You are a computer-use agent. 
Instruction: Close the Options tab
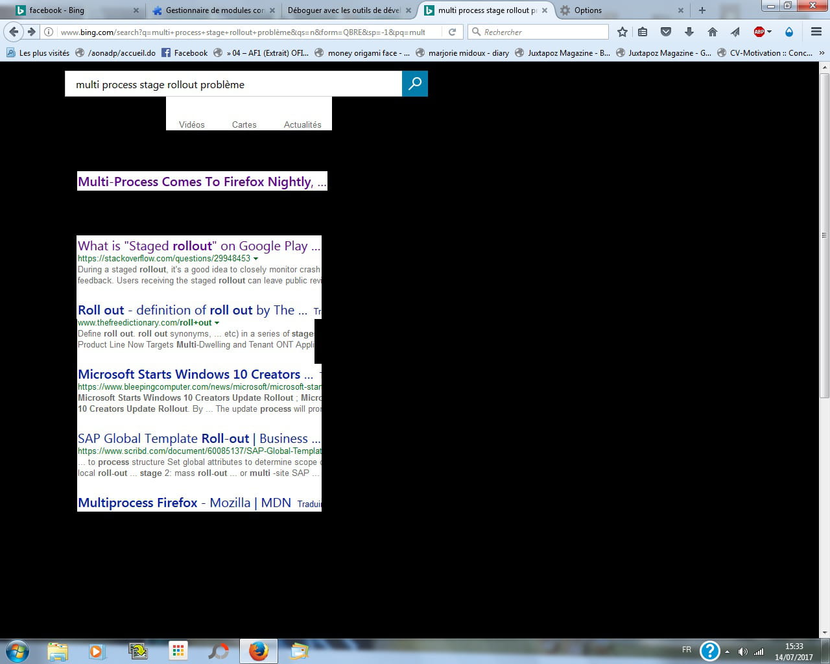pyautogui.click(x=681, y=10)
